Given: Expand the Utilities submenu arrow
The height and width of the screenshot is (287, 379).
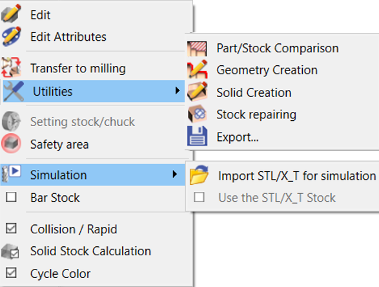Looking at the screenshot, I should [178, 90].
